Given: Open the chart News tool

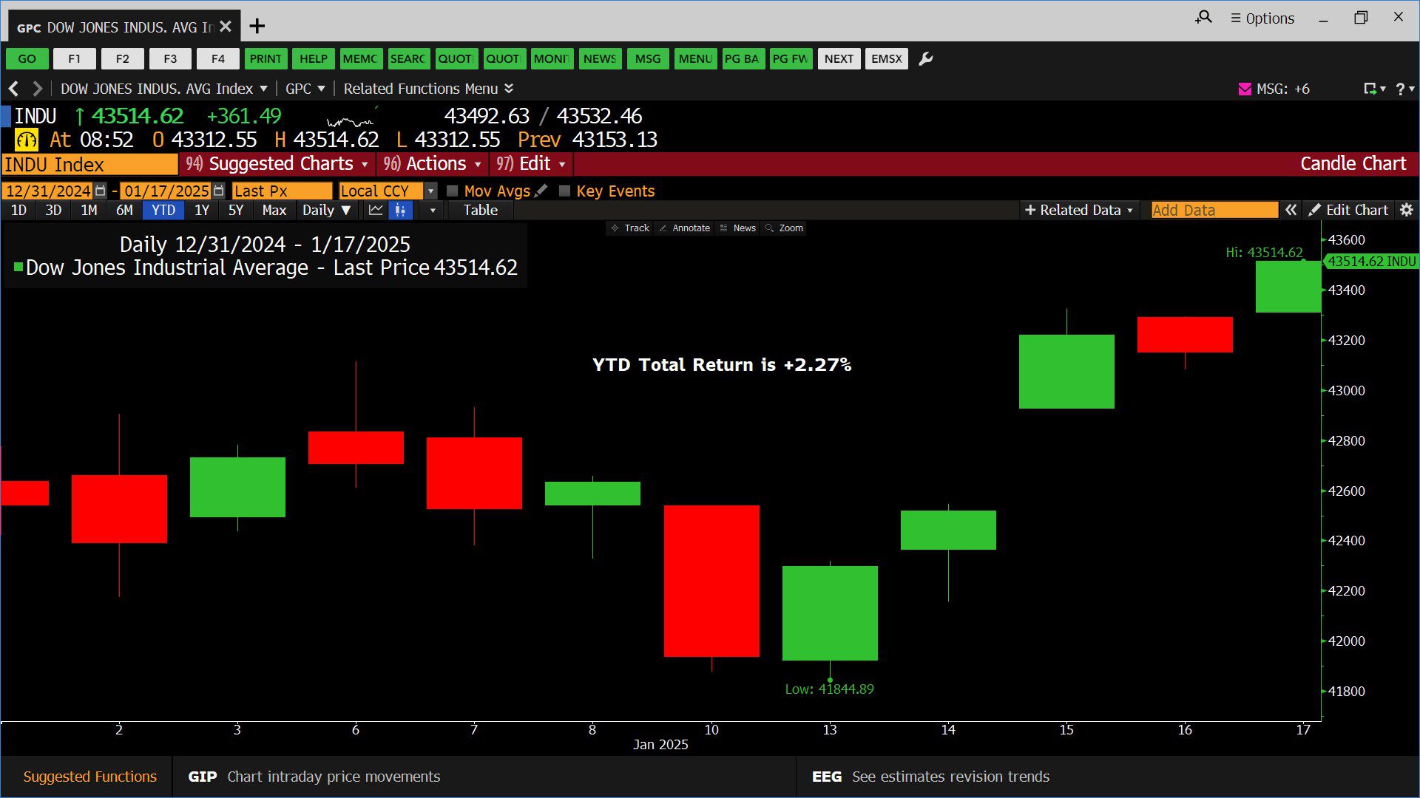Looking at the screenshot, I should pos(737,228).
